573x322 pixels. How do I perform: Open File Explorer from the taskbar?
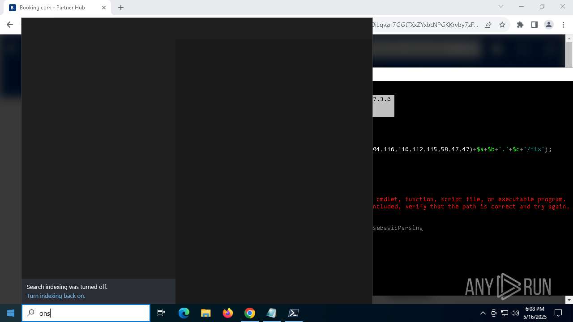click(x=206, y=313)
